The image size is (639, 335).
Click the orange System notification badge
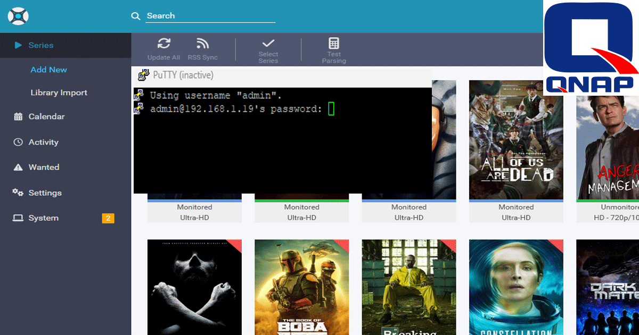(x=108, y=218)
